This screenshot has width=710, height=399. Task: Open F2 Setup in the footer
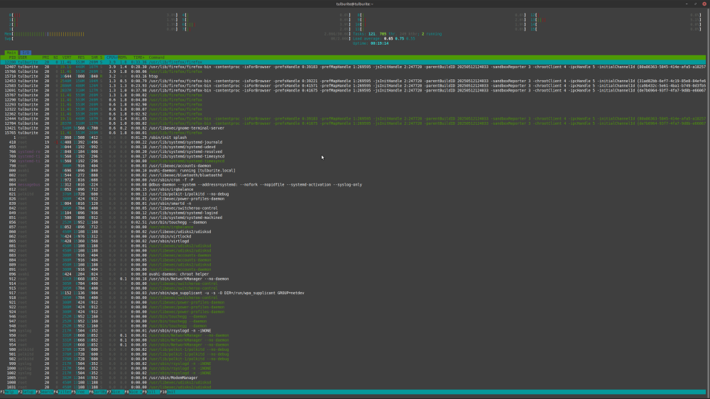coord(26,392)
